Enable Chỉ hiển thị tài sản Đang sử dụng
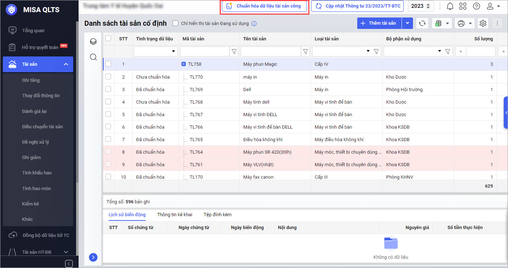 pos(175,24)
